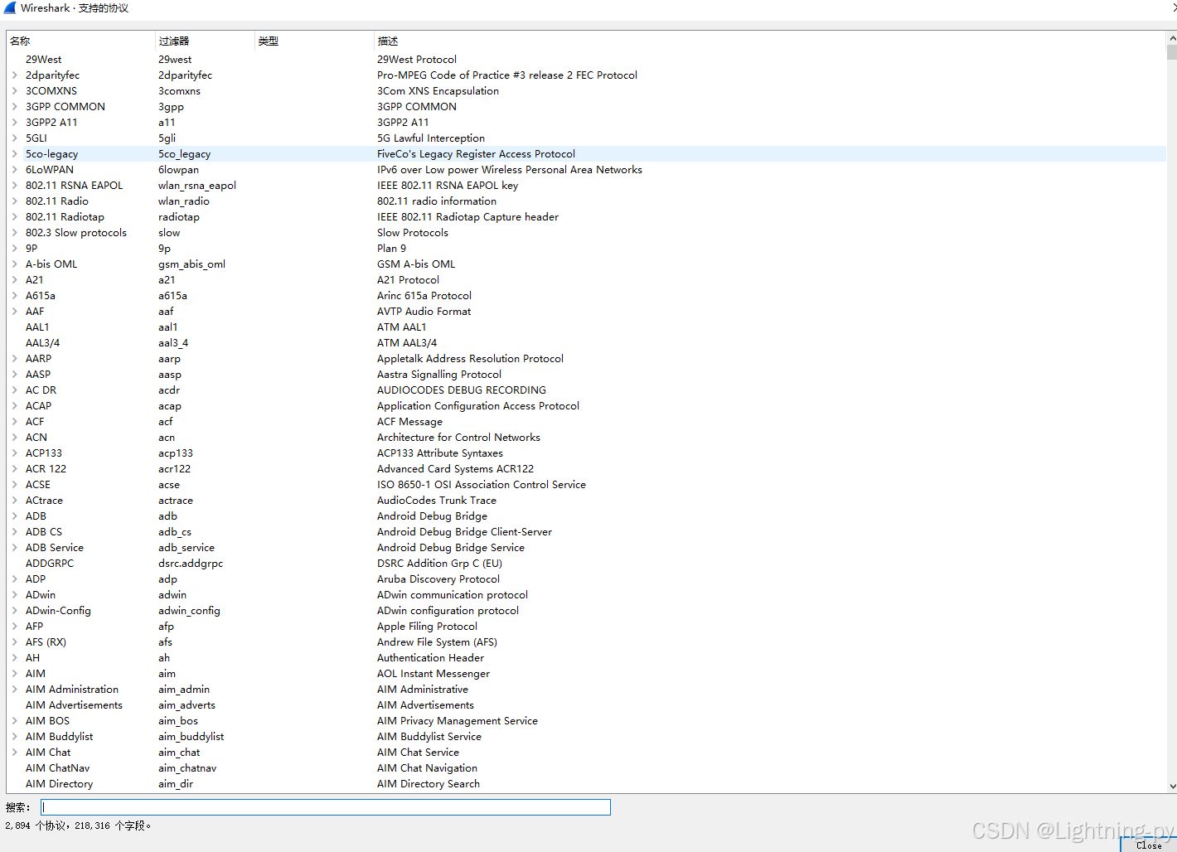Select the ADDGRPC protocol row
1177x852 pixels.
coord(50,563)
